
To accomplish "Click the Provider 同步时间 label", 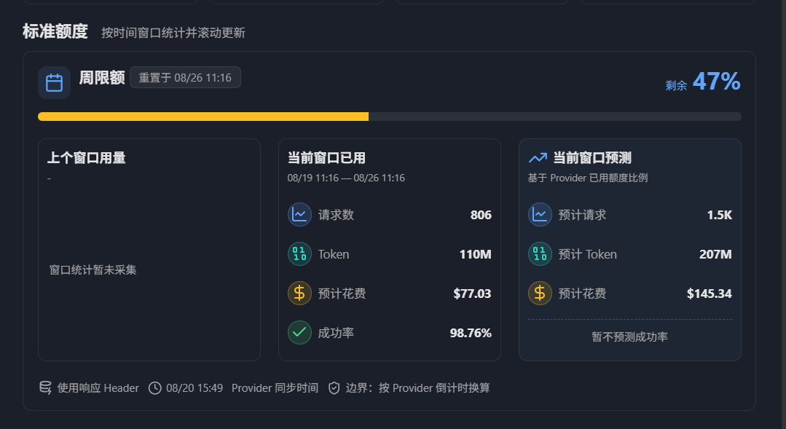I will pyautogui.click(x=275, y=388).
